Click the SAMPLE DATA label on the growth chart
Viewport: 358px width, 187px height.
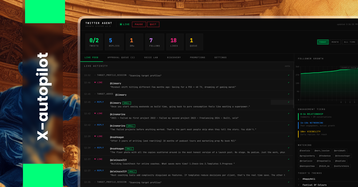[349, 68]
